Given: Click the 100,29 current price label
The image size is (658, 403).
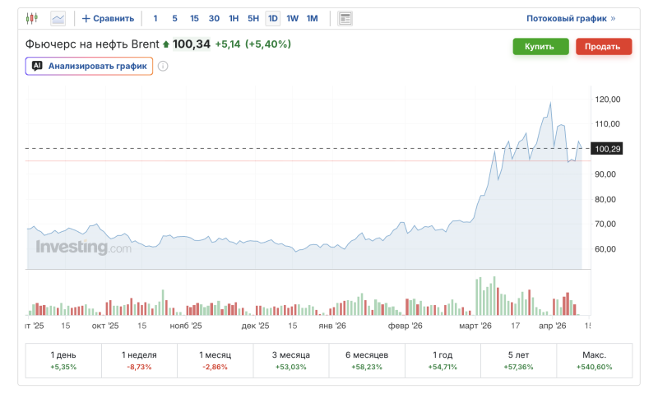Looking at the screenshot, I should tap(607, 149).
